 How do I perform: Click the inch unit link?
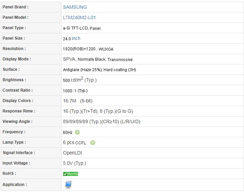point(76,38)
